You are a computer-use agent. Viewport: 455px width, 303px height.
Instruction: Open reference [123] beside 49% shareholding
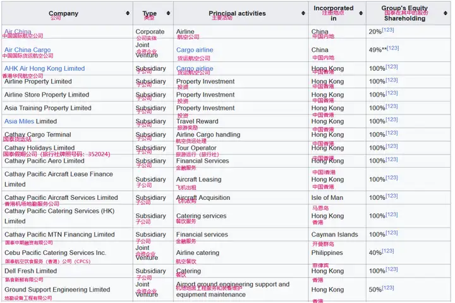pos(393,48)
